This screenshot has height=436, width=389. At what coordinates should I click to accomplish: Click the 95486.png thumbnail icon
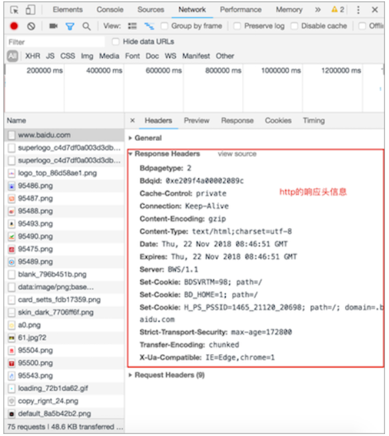[x=11, y=186]
